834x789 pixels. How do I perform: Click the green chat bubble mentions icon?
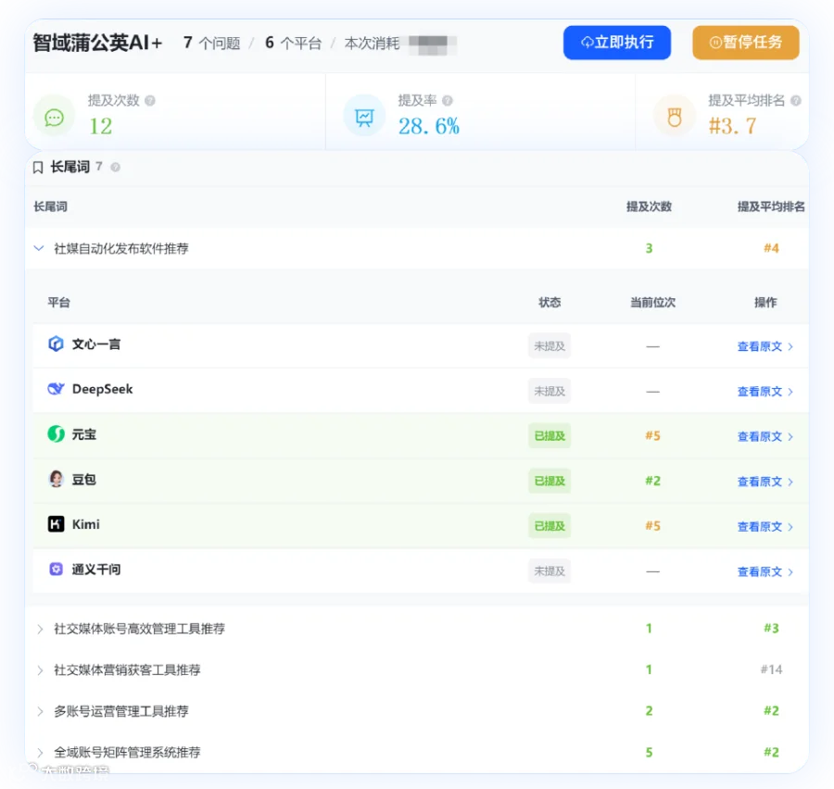click(x=55, y=117)
